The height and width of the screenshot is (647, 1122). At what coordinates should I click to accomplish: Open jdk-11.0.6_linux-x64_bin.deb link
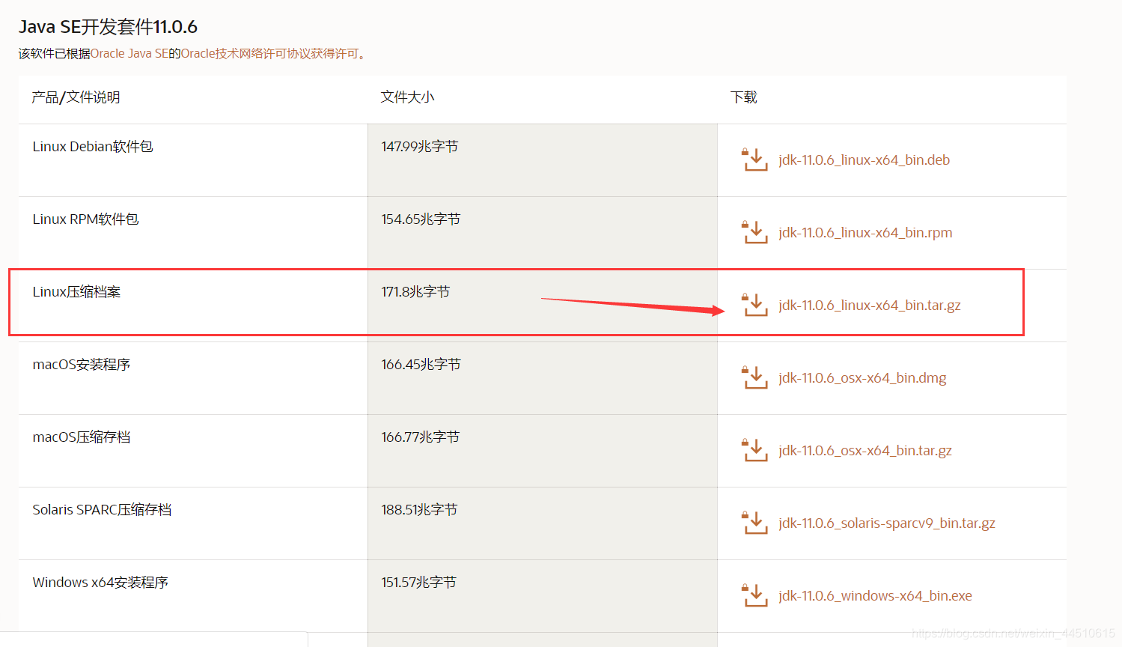[x=864, y=160]
